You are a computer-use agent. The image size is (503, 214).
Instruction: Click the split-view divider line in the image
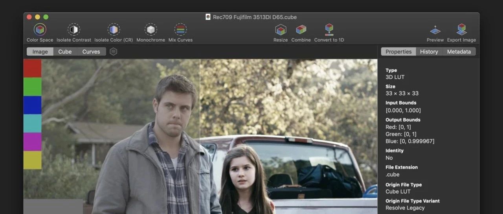(200, 137)
